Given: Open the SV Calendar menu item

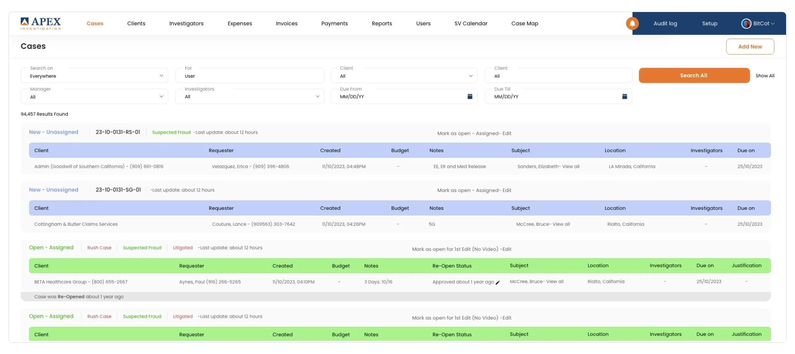Looking at the screenshot, I should click(470, 23).
